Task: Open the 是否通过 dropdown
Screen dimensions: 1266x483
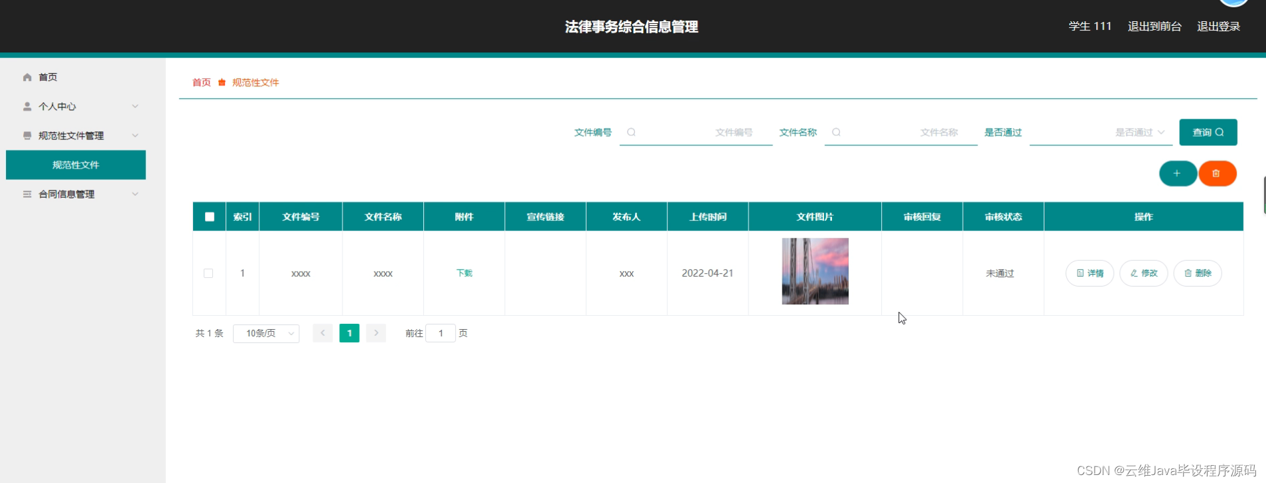Action: point(1101,132)
